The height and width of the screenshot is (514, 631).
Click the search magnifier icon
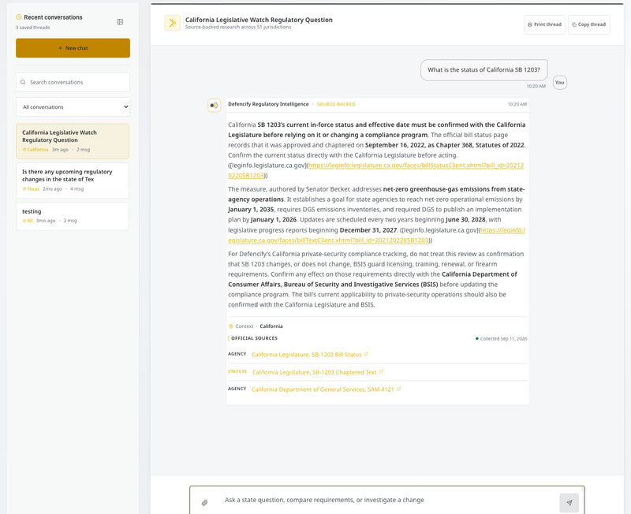click(23, 82)
